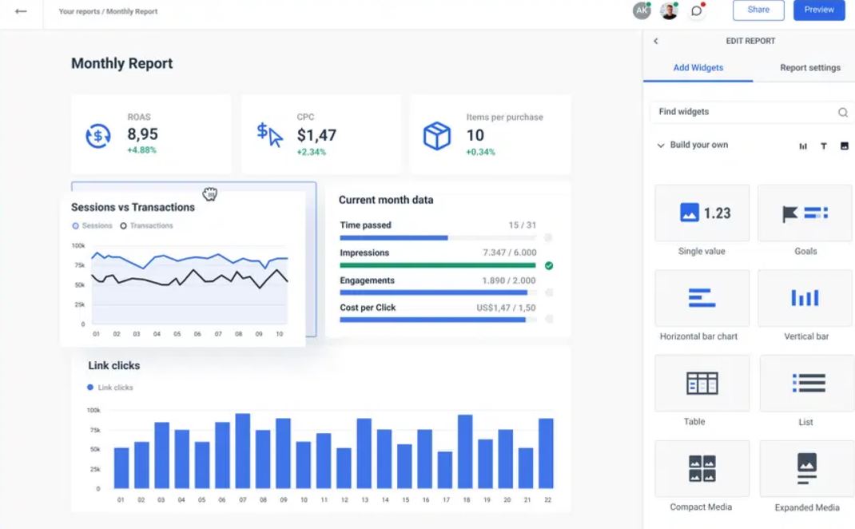
Task: Click the Find widgets search field
Action: (743, 112)
